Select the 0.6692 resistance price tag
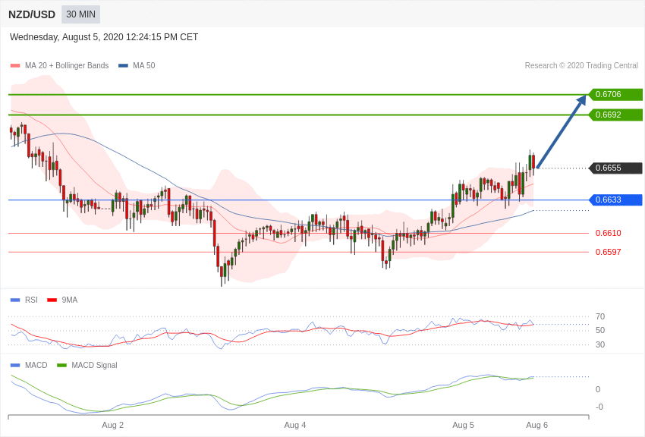The height and width of the screenshot is (437, 645). click(615, 115)
